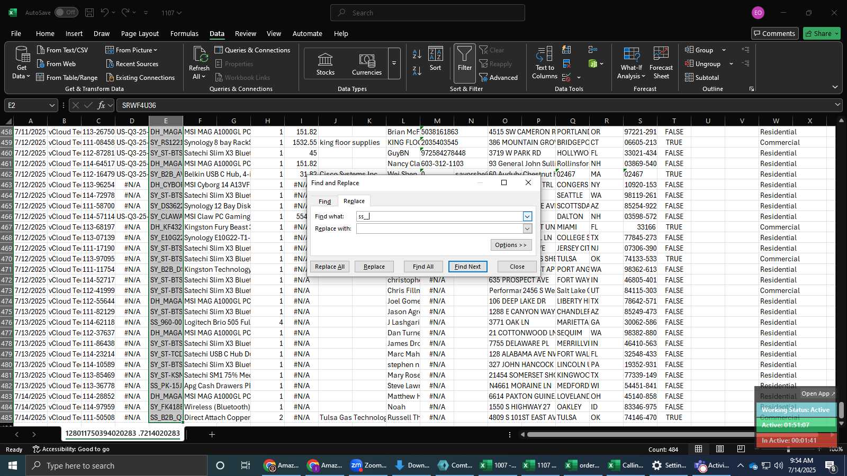Choose From Web data source

56,63
